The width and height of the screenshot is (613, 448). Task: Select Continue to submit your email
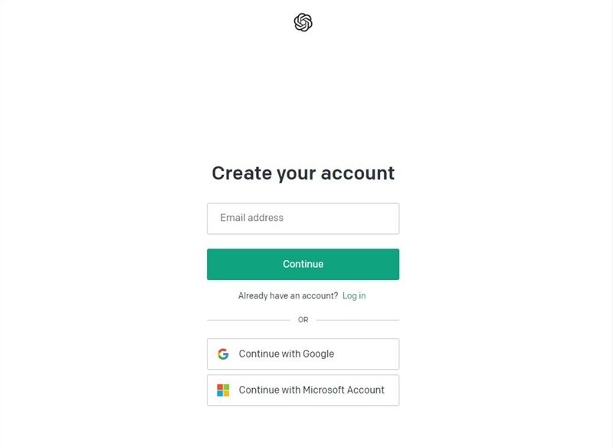tap(303, 263)
